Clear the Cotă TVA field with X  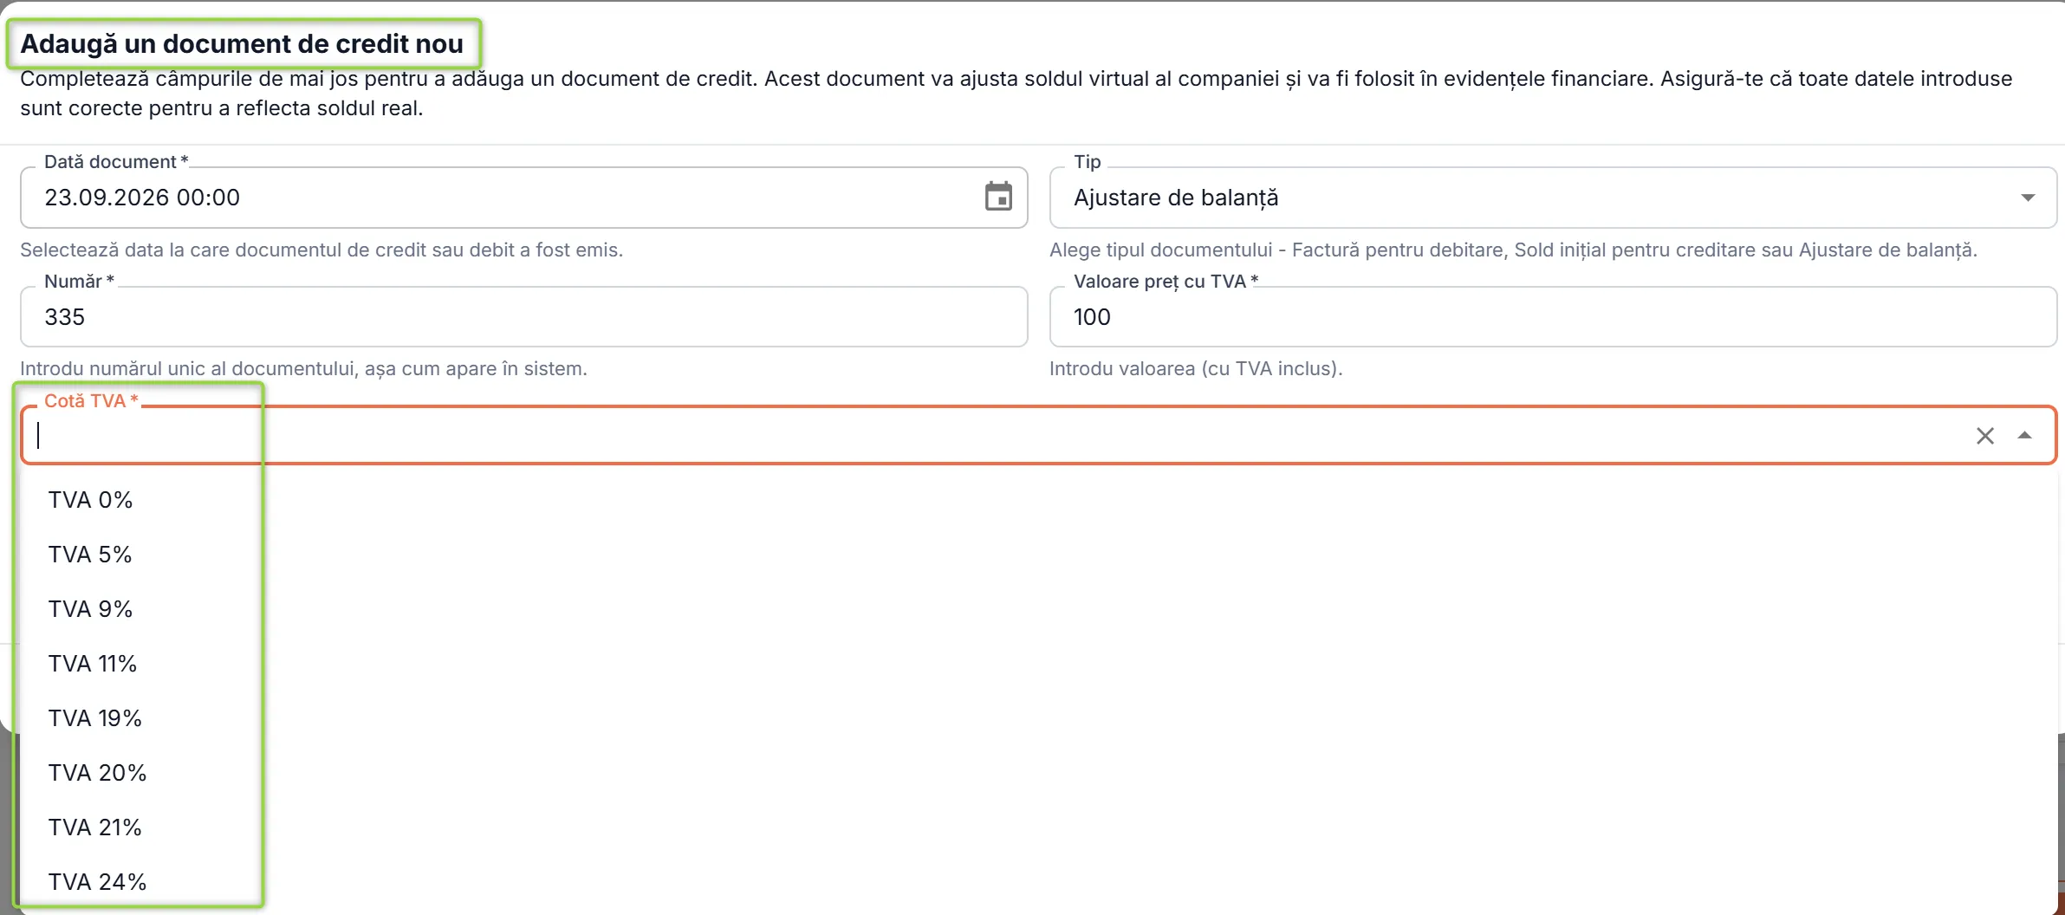(x=1984, y=435)
